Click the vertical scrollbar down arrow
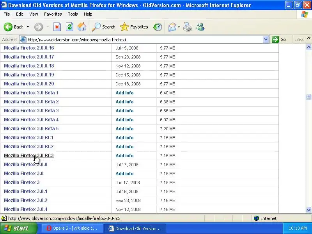 [308, 210]
